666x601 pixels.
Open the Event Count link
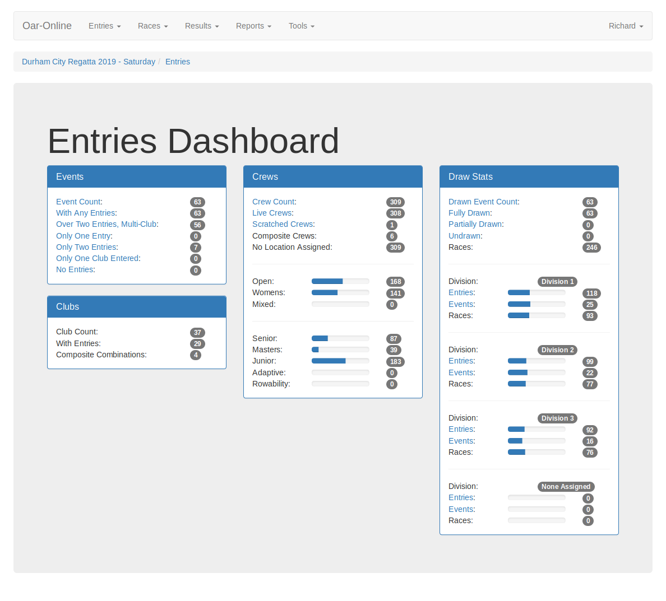pyautogui.click(x=78, y=202)
